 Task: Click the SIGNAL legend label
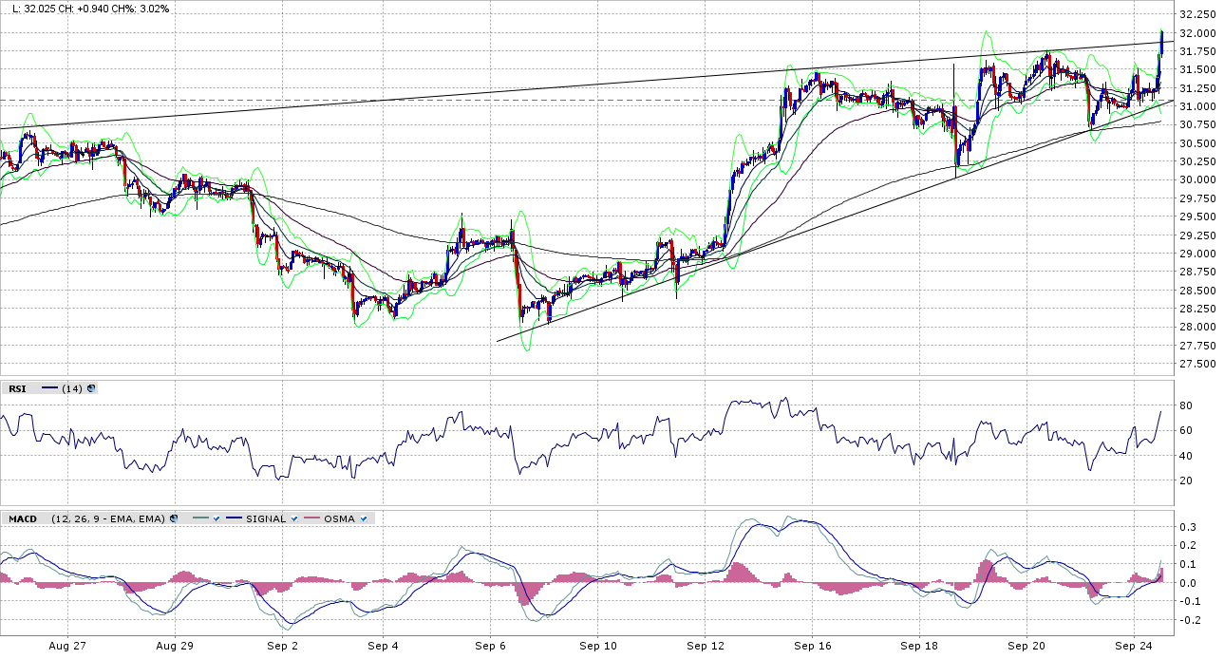[x=265, y=518]
